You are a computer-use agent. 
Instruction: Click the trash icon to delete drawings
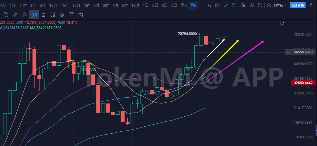click(x=81, y=15)
